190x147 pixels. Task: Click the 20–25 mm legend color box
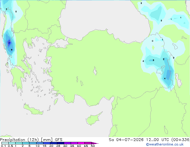coord(54,143)
